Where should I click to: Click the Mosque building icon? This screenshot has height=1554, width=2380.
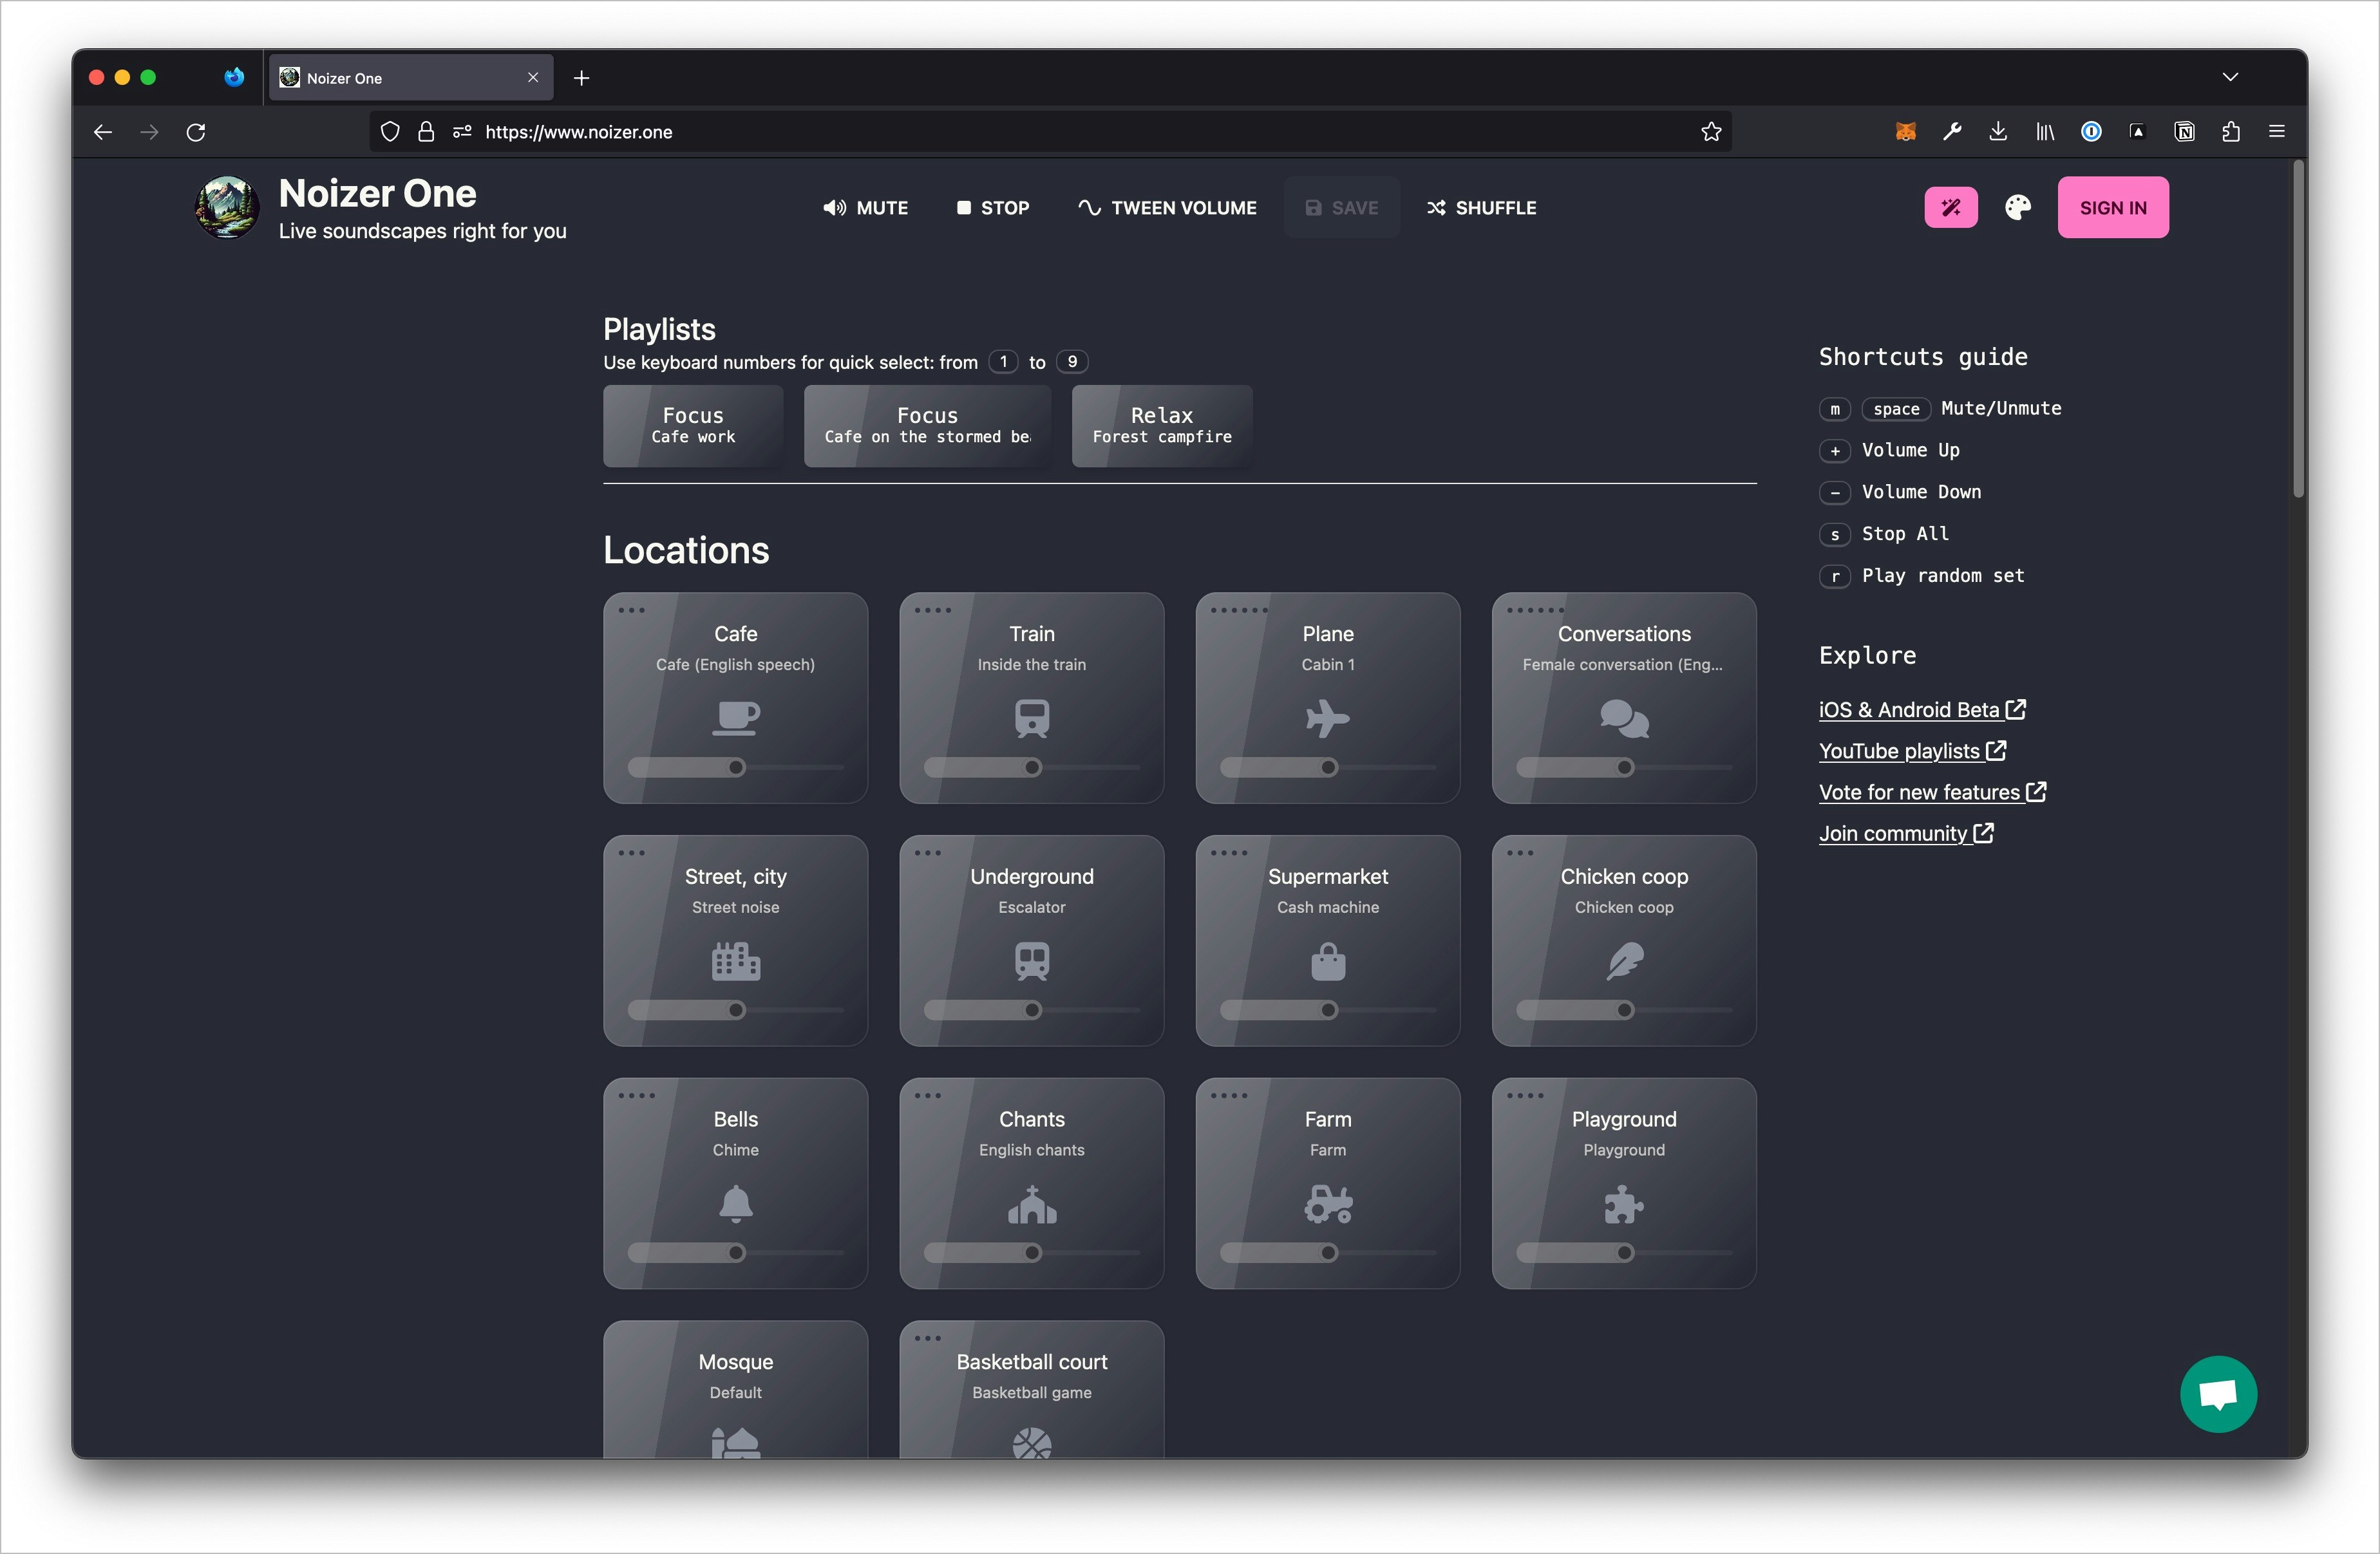coord(736,1442)
